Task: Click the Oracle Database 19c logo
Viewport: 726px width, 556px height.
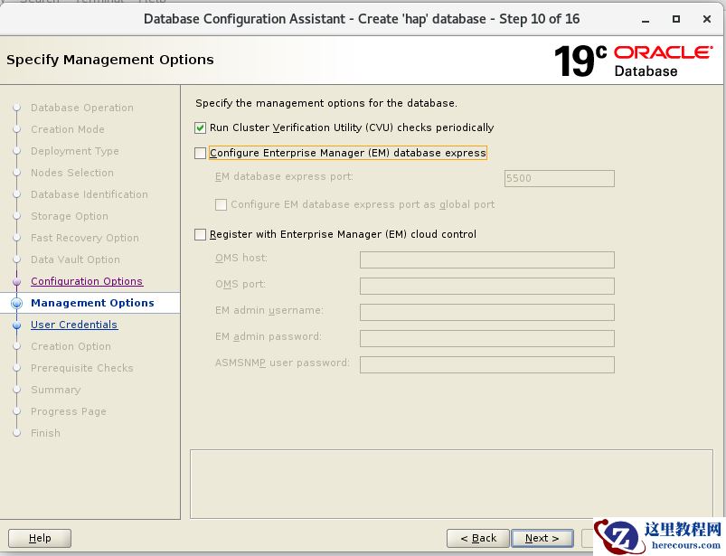Action: coord(634,61)
